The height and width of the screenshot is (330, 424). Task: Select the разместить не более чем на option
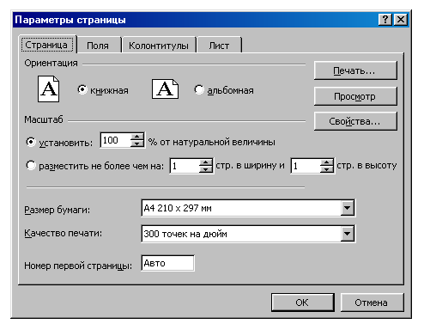point(31,165)
